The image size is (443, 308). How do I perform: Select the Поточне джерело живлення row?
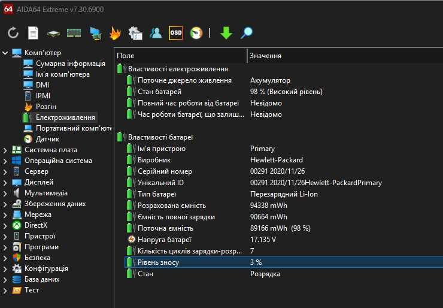click(x=284, y=80)
